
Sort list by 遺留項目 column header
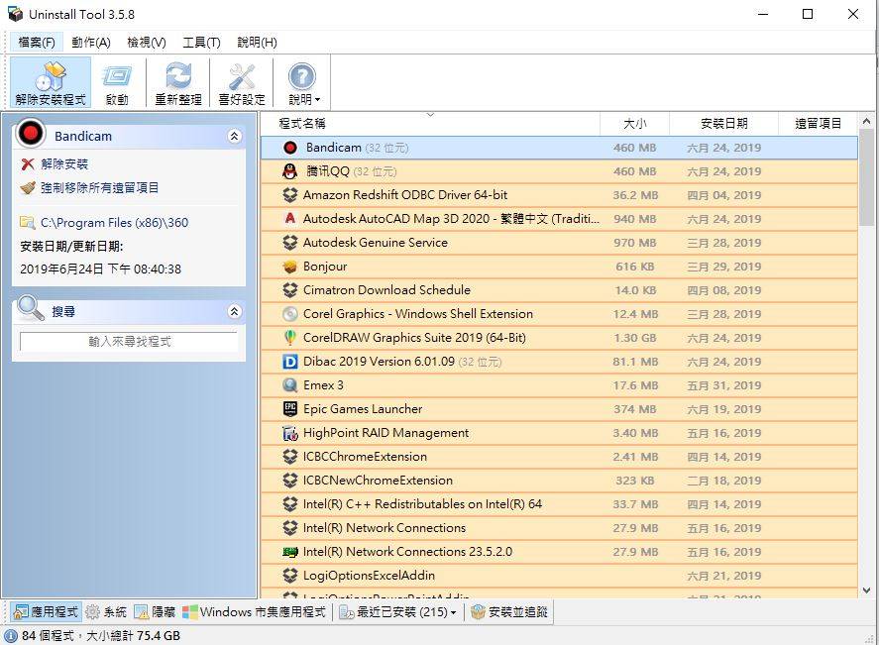point(818,123)
